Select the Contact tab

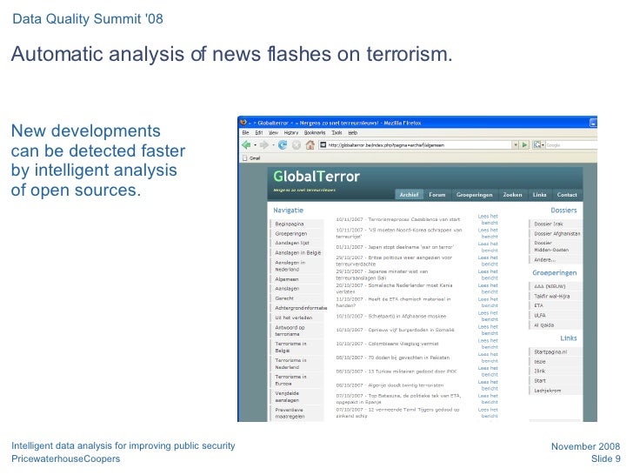(567, 195)
